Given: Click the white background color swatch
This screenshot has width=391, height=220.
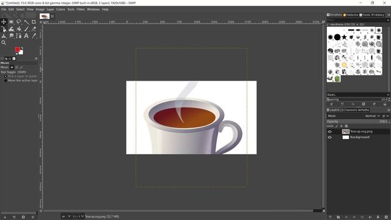Looking at the screenshot, I should (21, 53).
